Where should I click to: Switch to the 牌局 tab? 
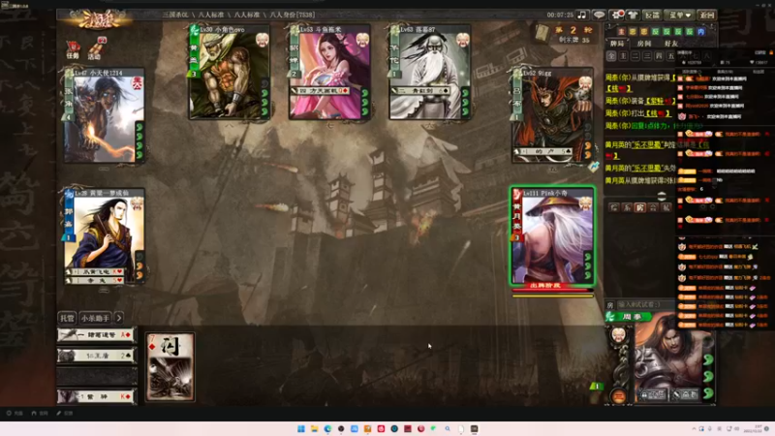[617, 44]
